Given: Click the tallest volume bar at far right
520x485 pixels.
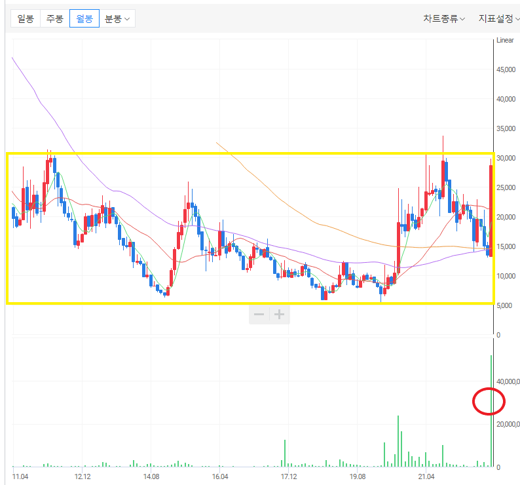Looking at the screenshot, I should pyautogui.click(x=491, y=411).
